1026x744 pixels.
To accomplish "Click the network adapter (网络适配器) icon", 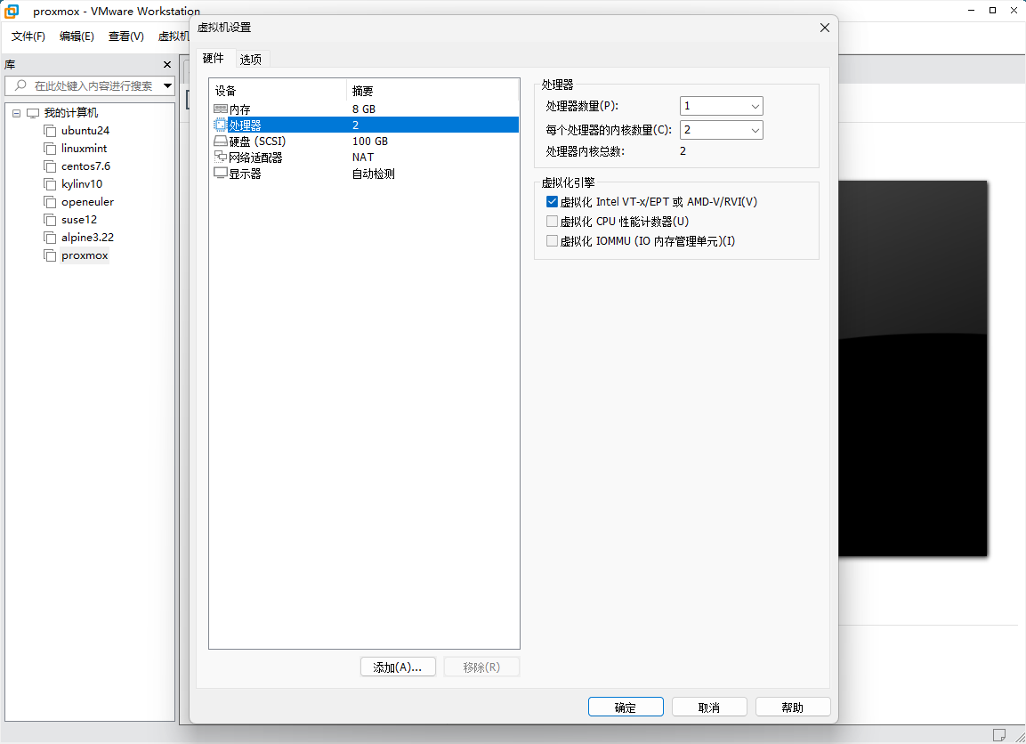I will coord(221,158).
